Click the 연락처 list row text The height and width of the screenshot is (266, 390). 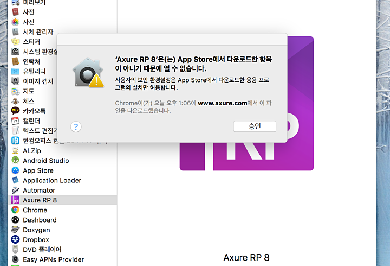point(31,61)
